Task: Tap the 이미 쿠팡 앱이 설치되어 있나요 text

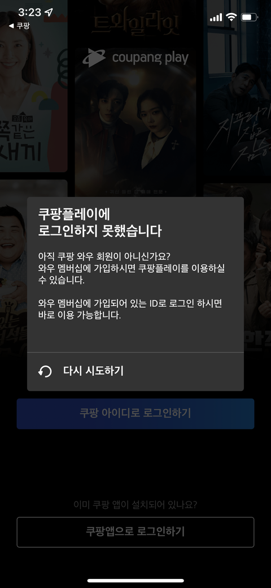Action: tap(135, 505)
